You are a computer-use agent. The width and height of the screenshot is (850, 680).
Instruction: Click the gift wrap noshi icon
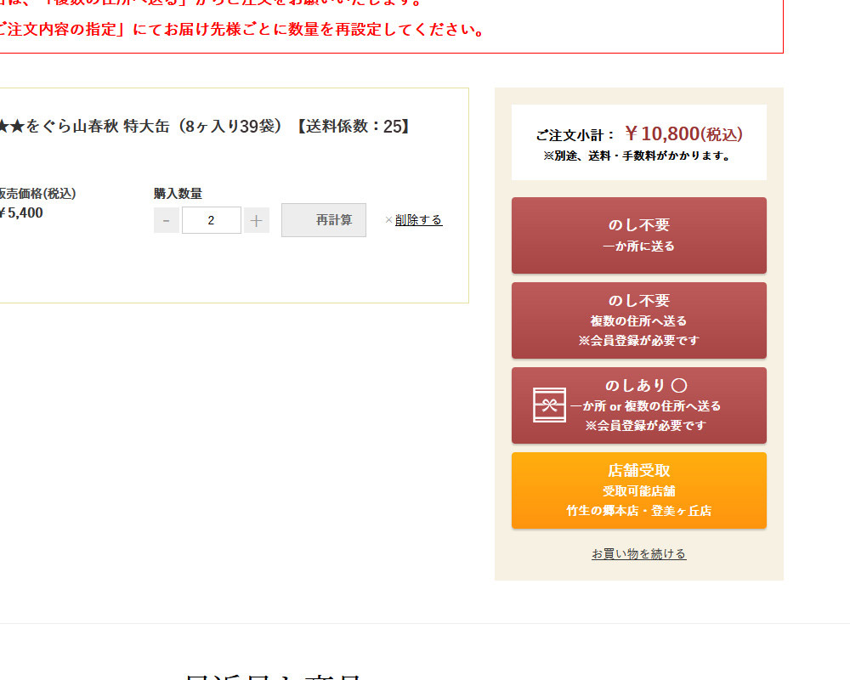tap(549, 405)
